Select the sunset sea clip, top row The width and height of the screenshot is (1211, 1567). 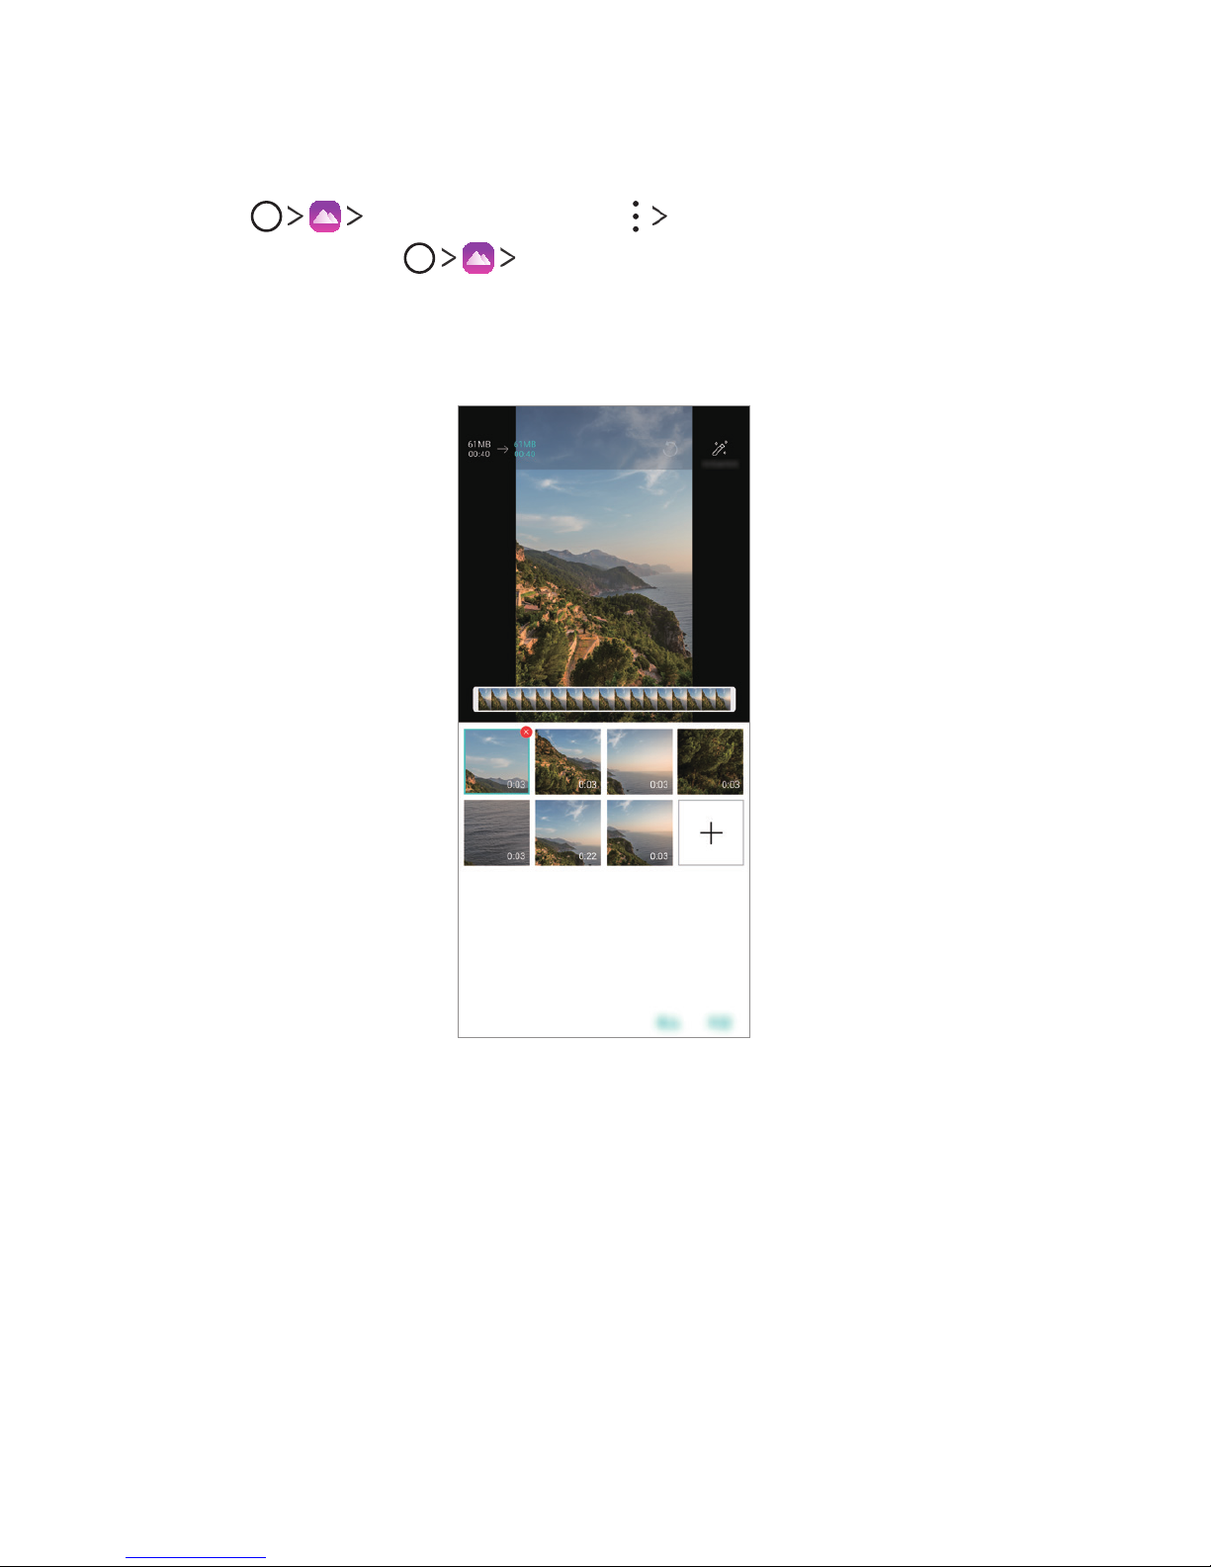[x=640, y=762]
